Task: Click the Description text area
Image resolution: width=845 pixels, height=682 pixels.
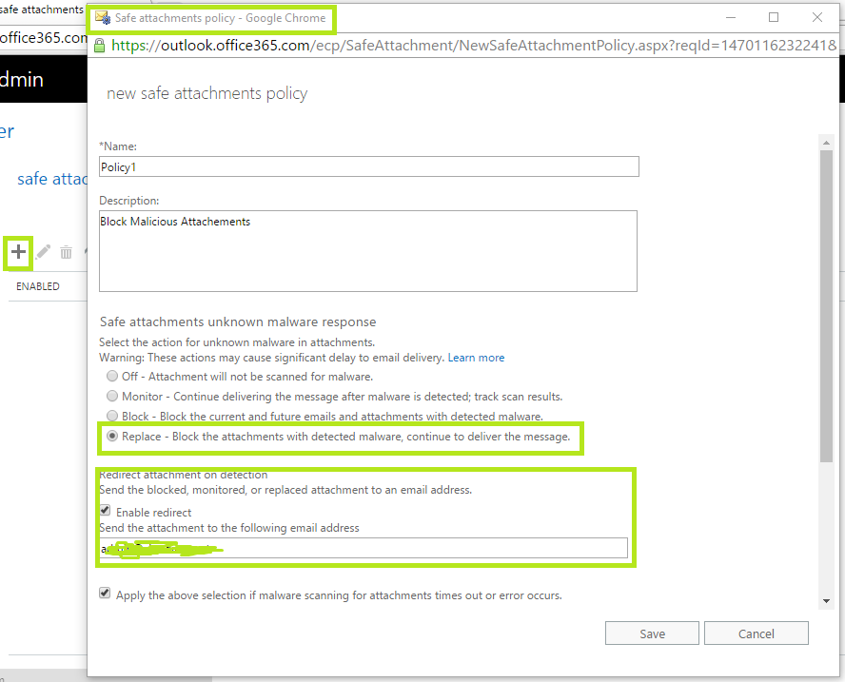Action: 368,251
